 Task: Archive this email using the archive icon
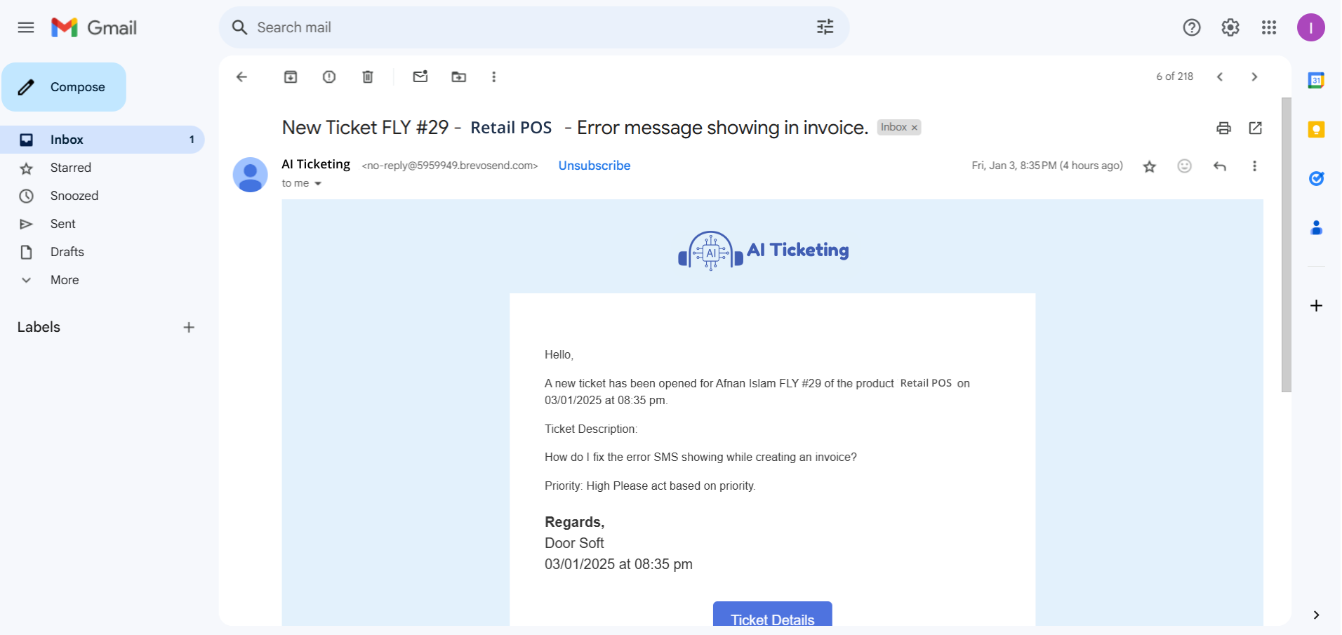pos(291,77)
